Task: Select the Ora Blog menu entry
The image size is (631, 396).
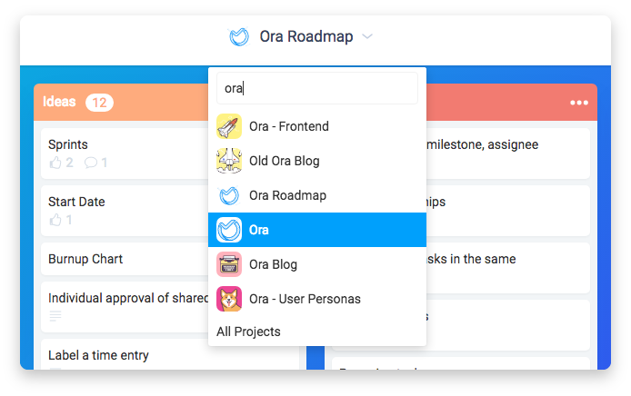Action: pos(273,264)
